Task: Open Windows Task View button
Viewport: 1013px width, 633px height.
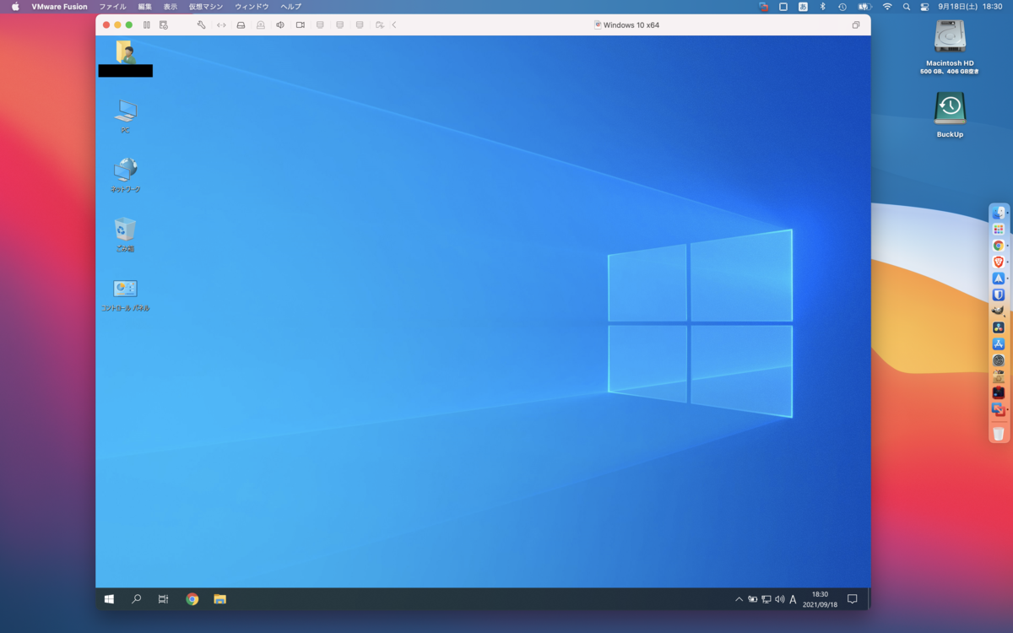Action: click(163, 599)
